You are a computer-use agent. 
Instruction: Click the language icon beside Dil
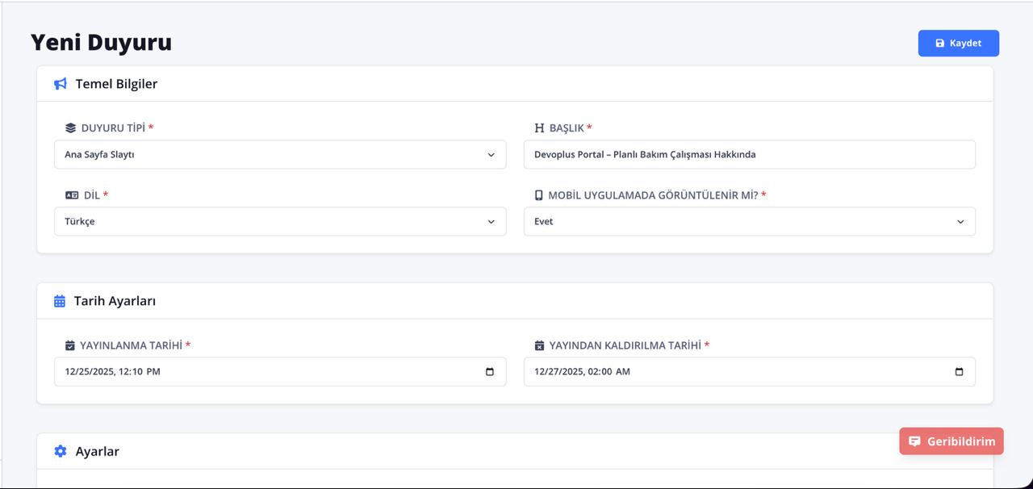(x=72, y=195)
